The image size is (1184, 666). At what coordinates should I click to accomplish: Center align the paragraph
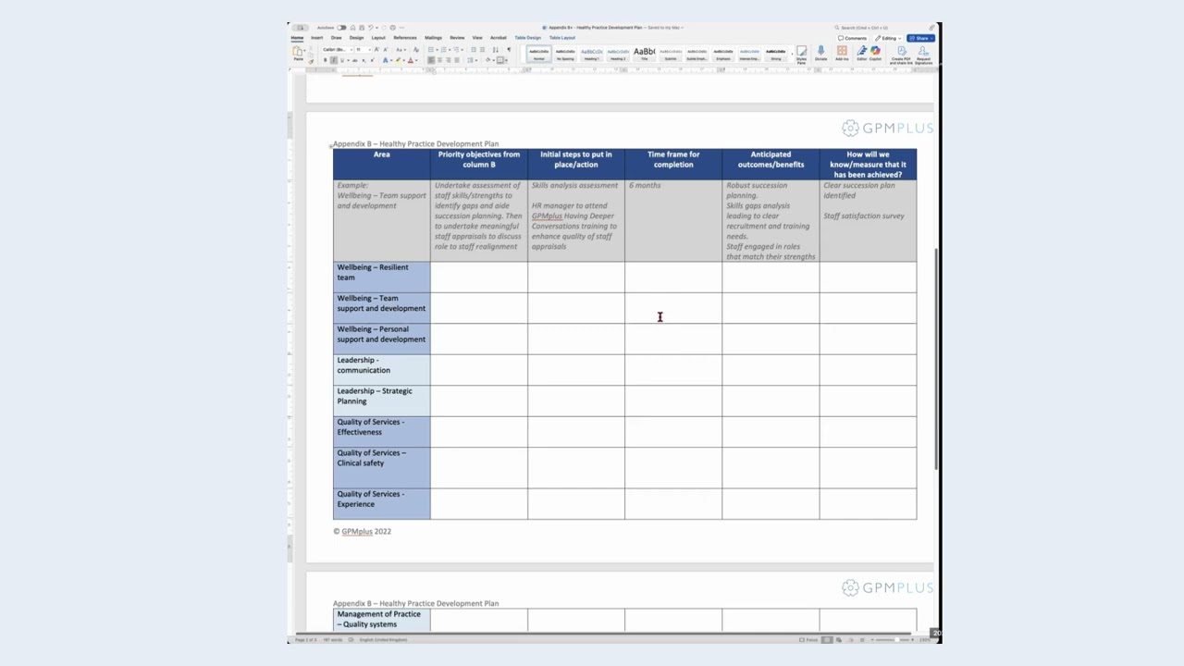[x=439, y=60]
